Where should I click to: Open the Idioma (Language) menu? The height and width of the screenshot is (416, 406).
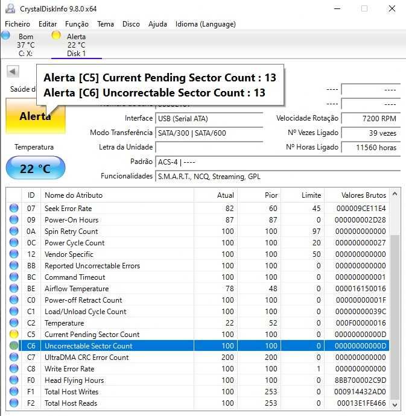click(206, 24)
